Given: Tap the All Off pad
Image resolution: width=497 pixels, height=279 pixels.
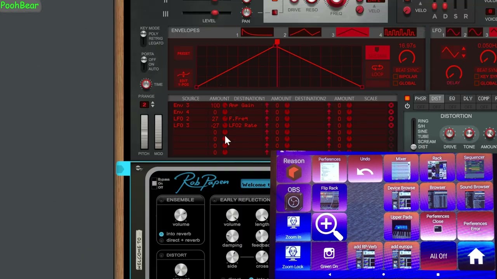Looking at the screenshot, I should pyautogui.click(x=438, y=256).
